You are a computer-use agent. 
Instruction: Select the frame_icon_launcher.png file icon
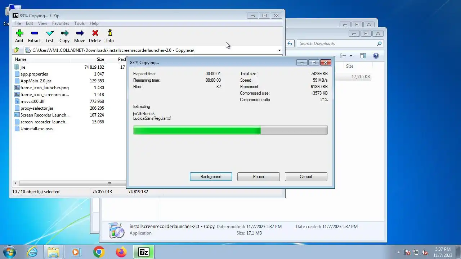click(17, 88)
